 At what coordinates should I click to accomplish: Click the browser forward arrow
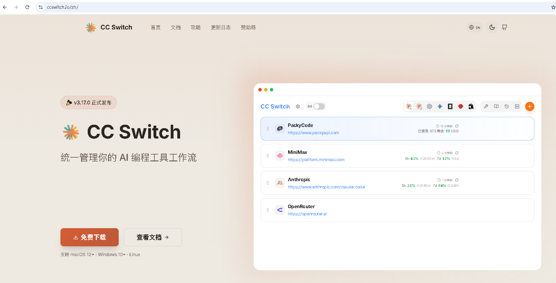pos(16,7)
